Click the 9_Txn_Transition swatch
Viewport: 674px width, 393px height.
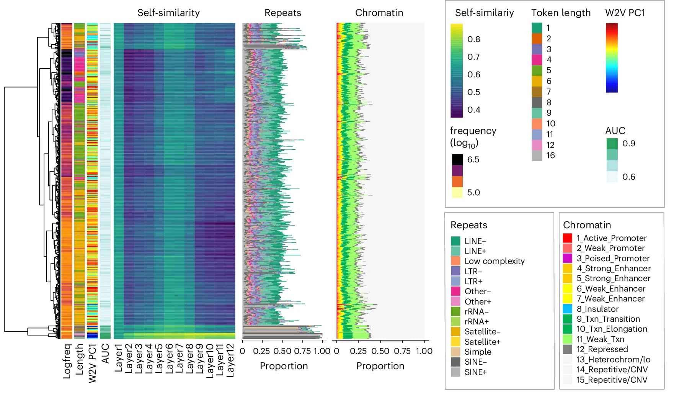coord(568,319)
